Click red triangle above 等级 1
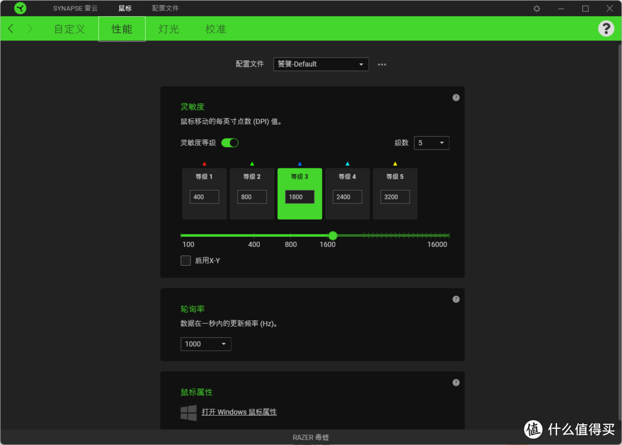622x445 pixels. (x=204, y=164)
